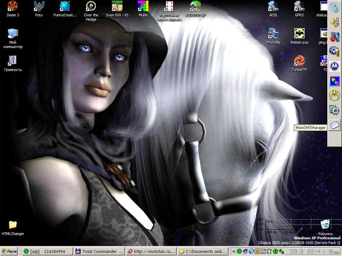Open the green eye tray icon

[275, 251]
